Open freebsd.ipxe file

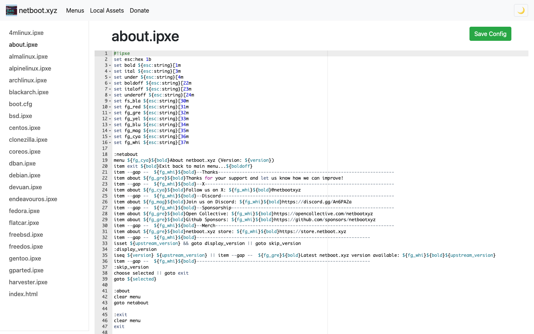coord(26,235)
